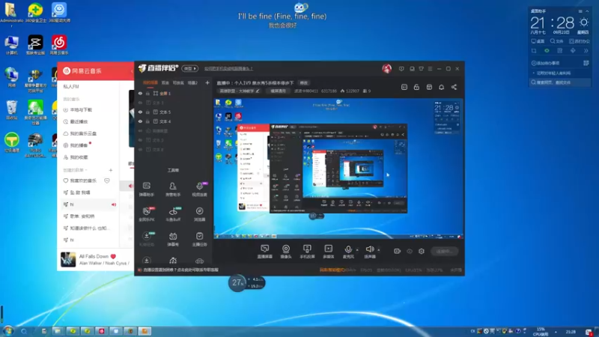Click 修改 button beside stream title
The height and width of the screenshot is (337, 599).
pyautogui.click(x=304, y=83)
